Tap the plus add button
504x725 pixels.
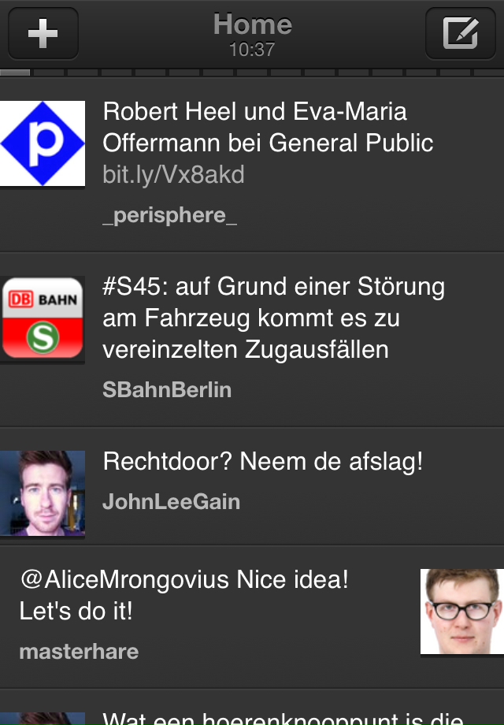click(43, 33)
